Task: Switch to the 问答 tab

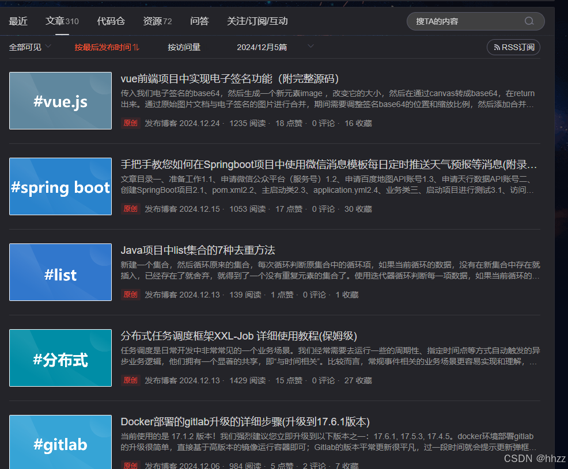Action: (199, 21)
